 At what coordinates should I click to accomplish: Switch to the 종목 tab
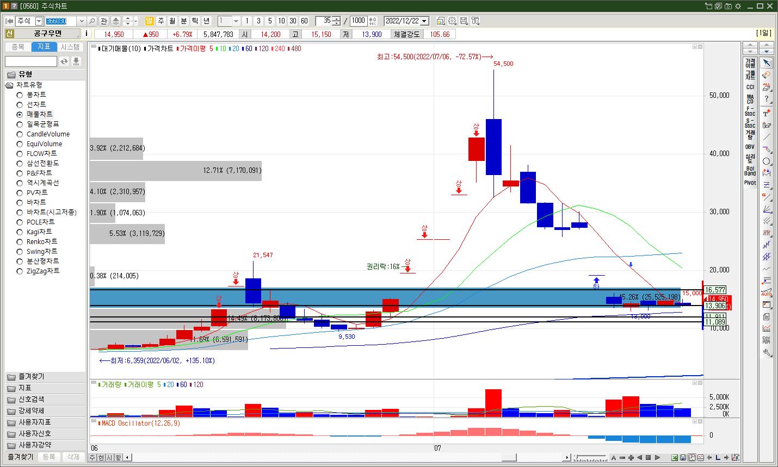pos(18,47)
